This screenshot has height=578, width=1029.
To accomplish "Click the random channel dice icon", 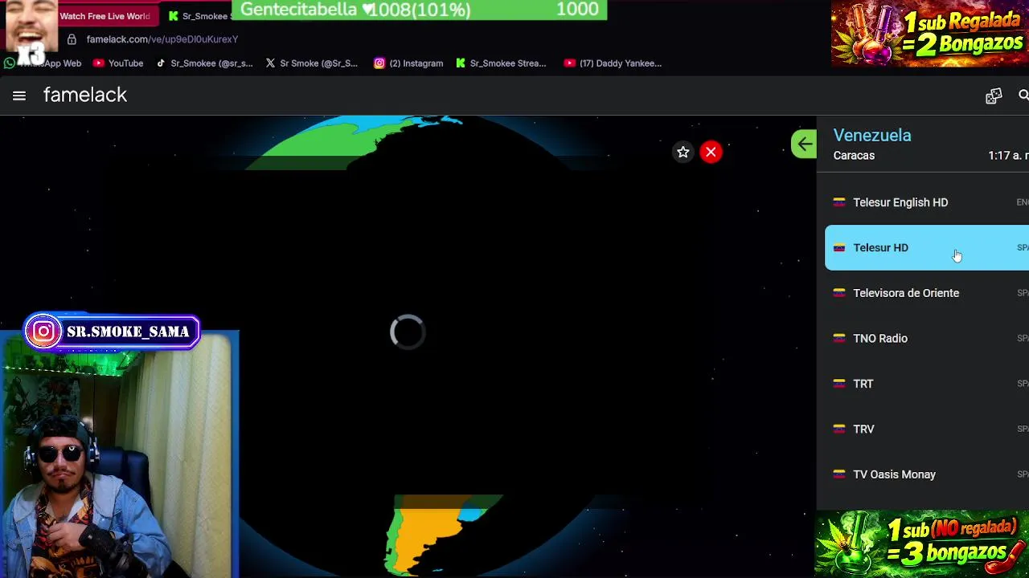I will [x=994, y=96].
